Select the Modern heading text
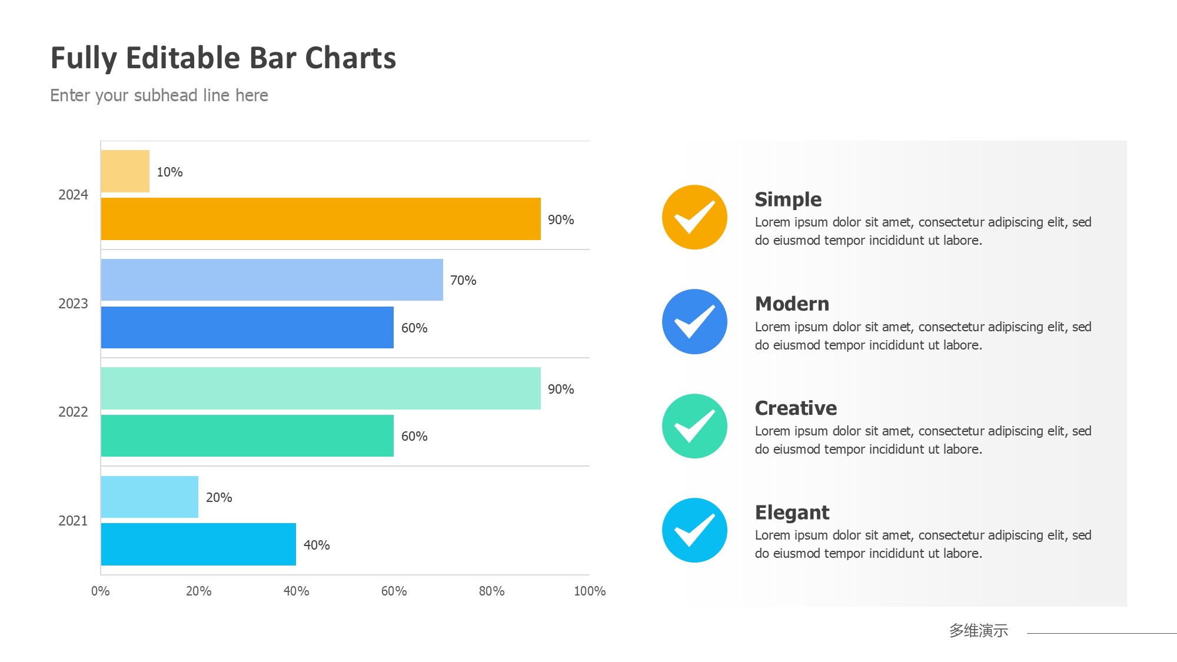The height and width of the screenshot is (662, 1177). (792, 304)
